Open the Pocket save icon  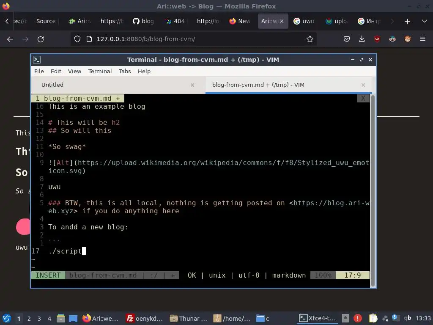tap(347, 39)
